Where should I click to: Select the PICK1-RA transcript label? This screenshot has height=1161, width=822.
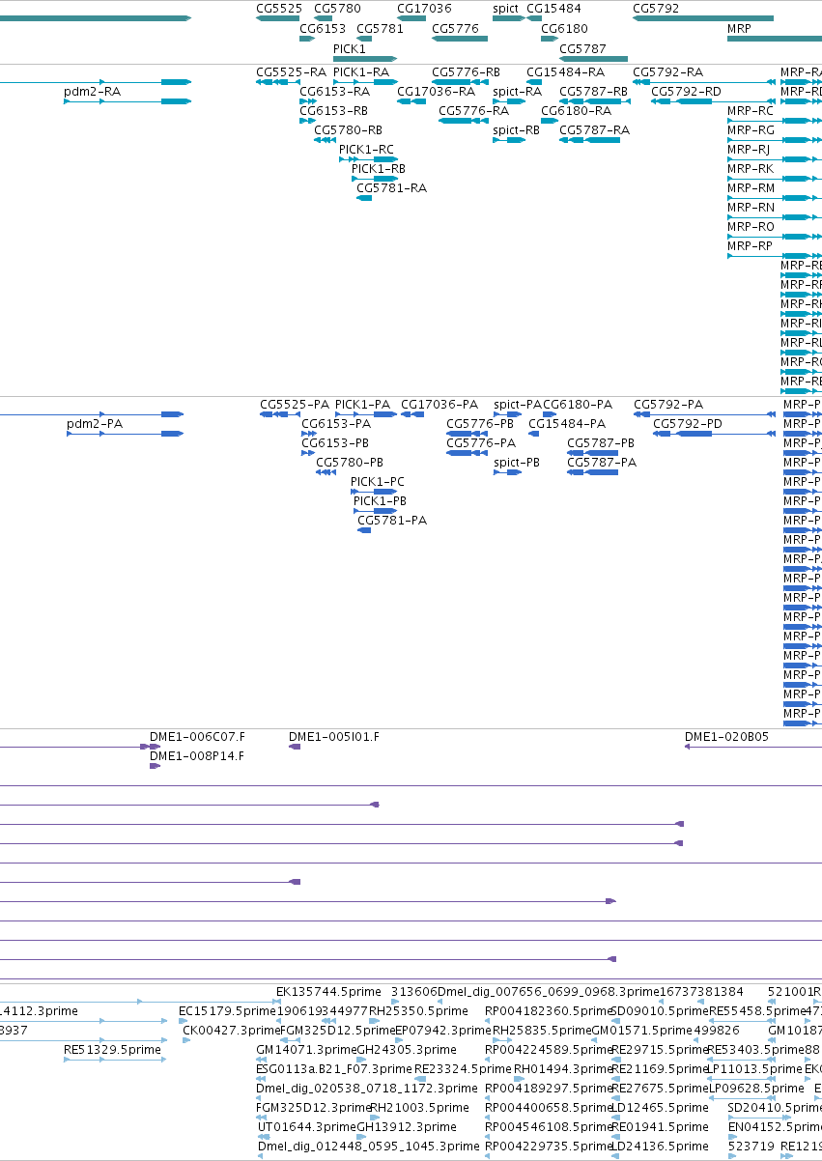[361, 72]
